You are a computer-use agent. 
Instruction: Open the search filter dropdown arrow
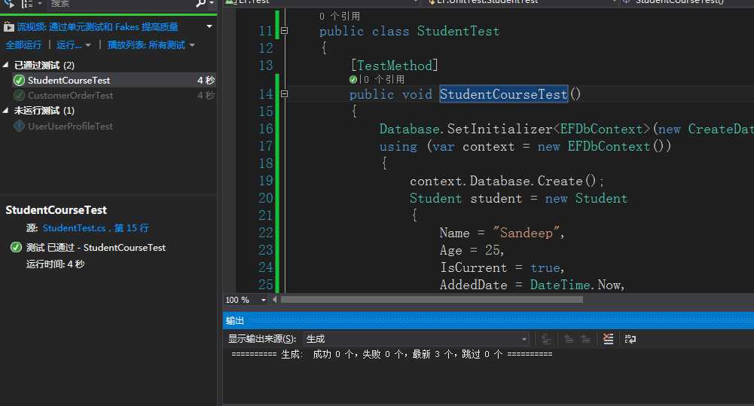(x=212, y=3)
